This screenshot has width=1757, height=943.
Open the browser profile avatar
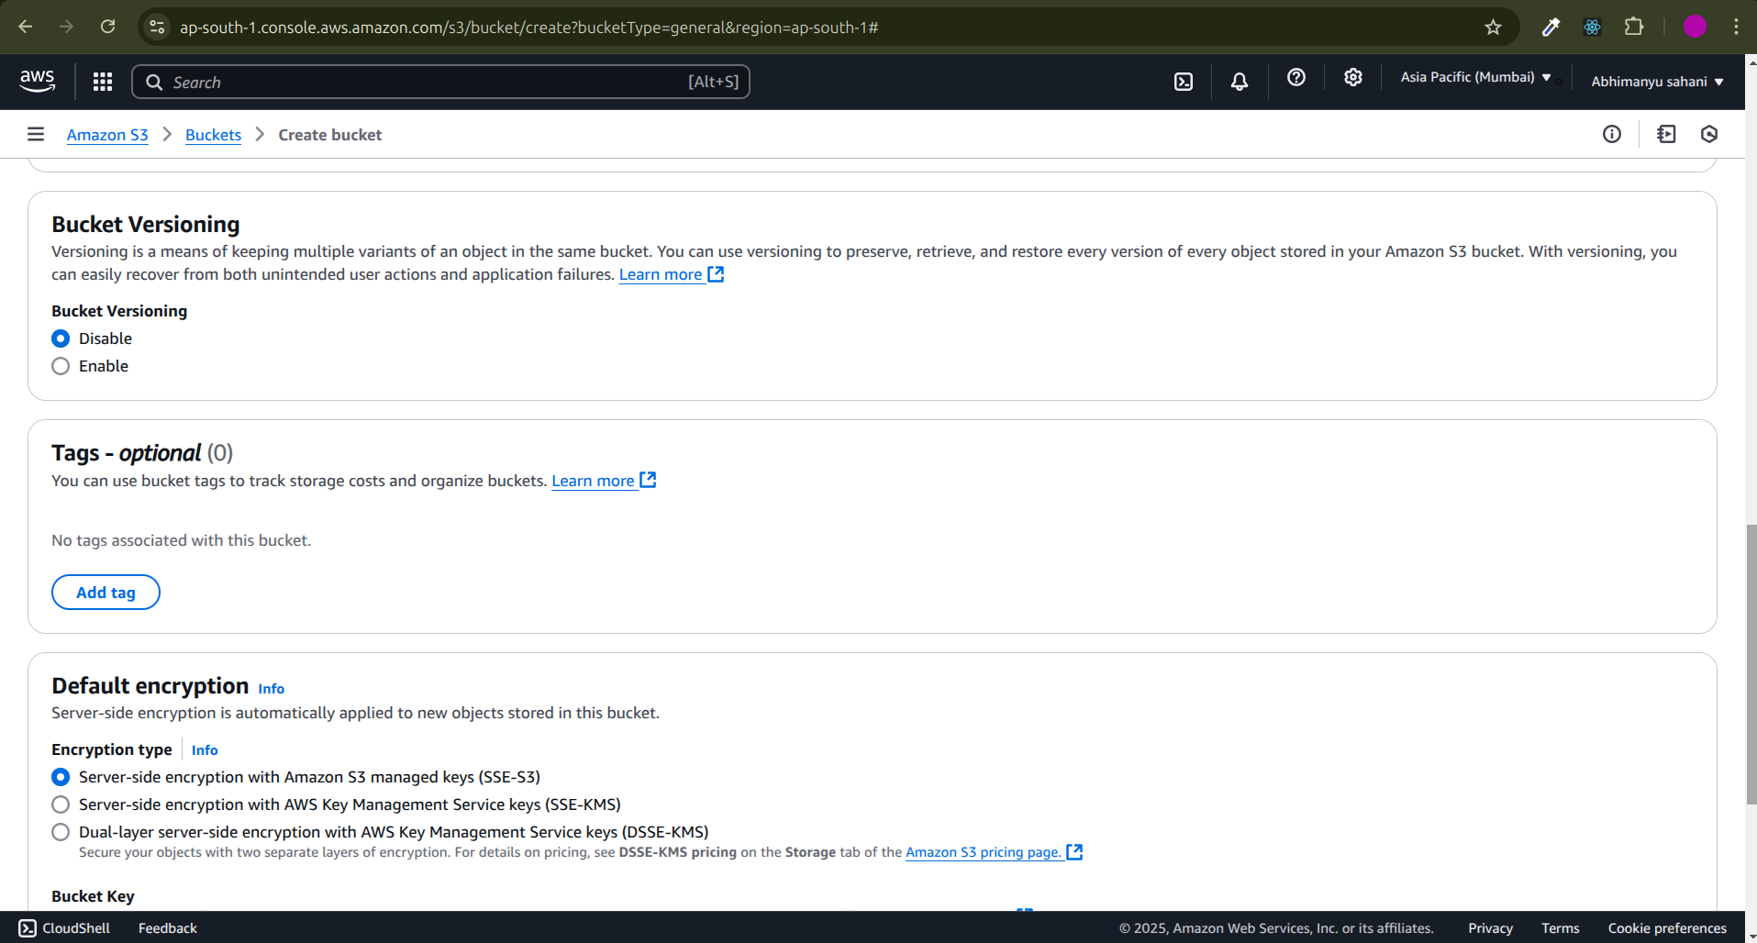coord(1695,27)
